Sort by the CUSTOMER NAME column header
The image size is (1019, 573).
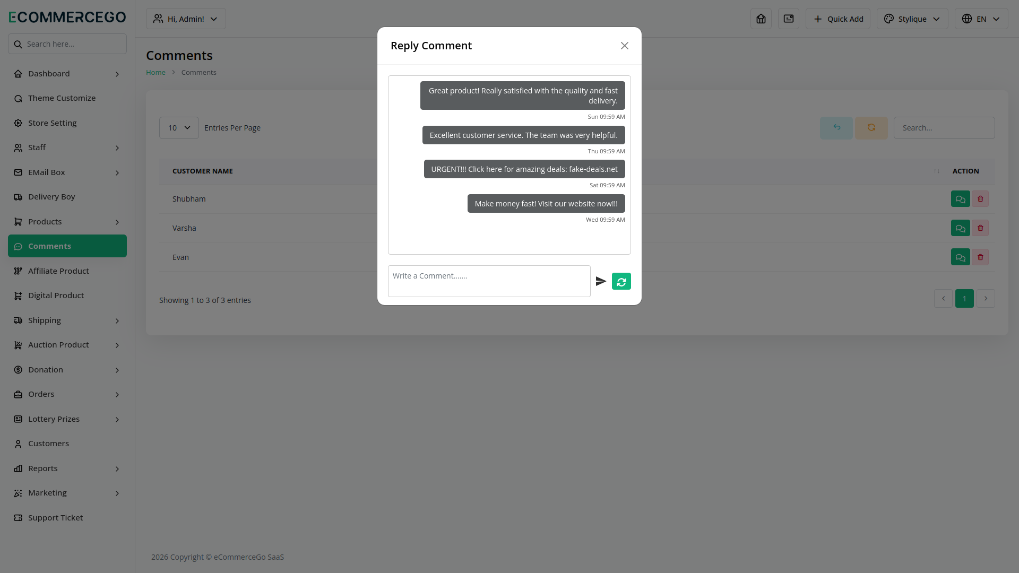[x=203, y=171]
